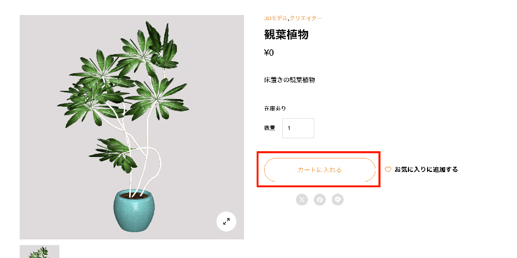Click the 数量 quantity label
The height and width of the screenshot is (258, 517).
coord(269,128)
